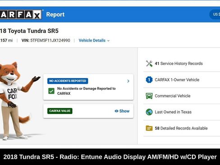220x165 pixels.
Task: Click the VIN 5TFEM5F11JX124990 text
Action: tap(46, 41)
